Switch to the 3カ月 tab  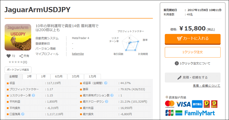coord(76,76)
